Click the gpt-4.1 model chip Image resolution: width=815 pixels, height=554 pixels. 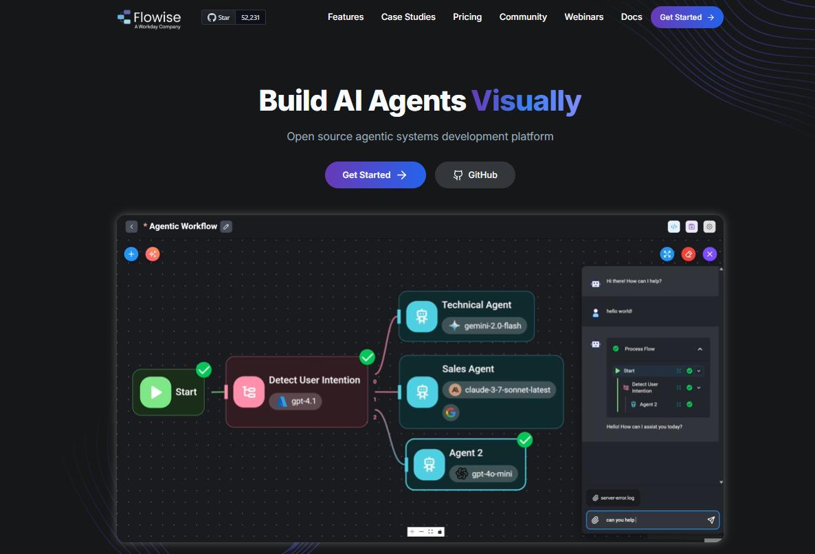pyautogui.click(x=295, y=401)
